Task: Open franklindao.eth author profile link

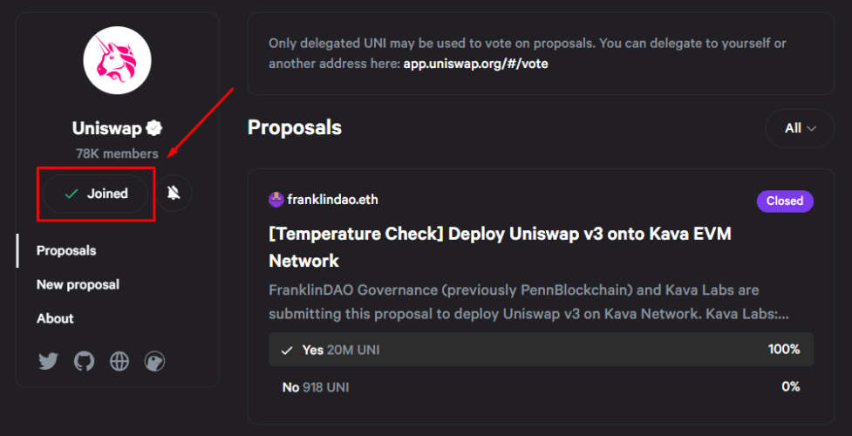Action: [332, 200]
